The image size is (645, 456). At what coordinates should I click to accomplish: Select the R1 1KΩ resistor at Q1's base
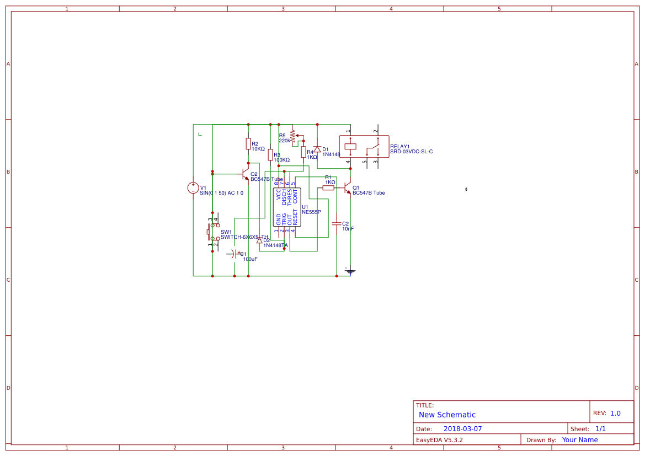pos(327,187)
